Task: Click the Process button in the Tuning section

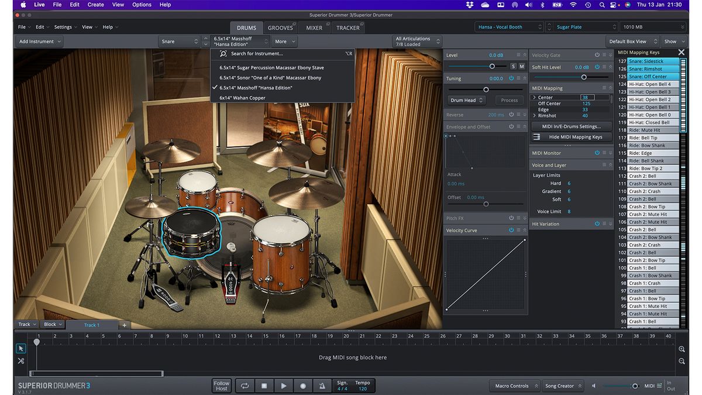Action: pyautogui.click(x=508, y=100)
